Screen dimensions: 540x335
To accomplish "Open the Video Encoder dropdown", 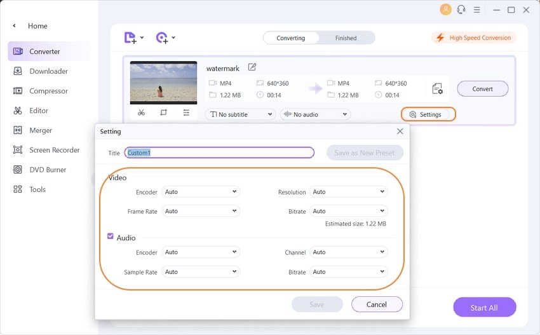I will pos(201,191).
